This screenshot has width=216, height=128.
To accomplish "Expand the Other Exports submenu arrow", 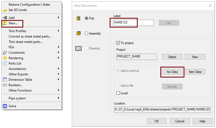I will (x=59, y=74).
